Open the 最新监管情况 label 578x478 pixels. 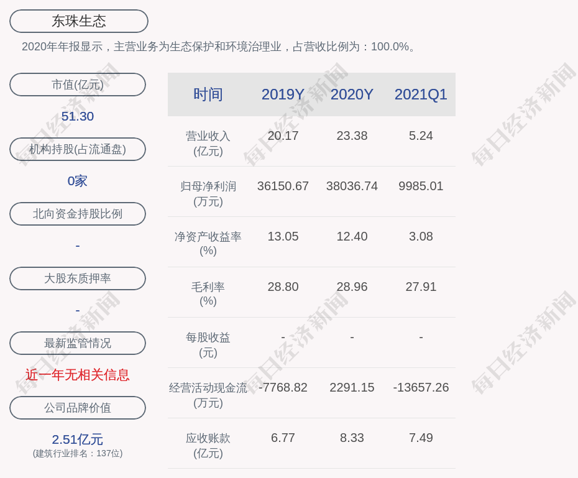click(x=78, y=343)
